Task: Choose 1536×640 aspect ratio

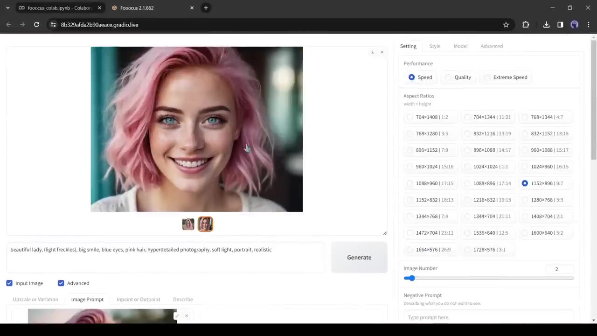Action: click(488, 233)
